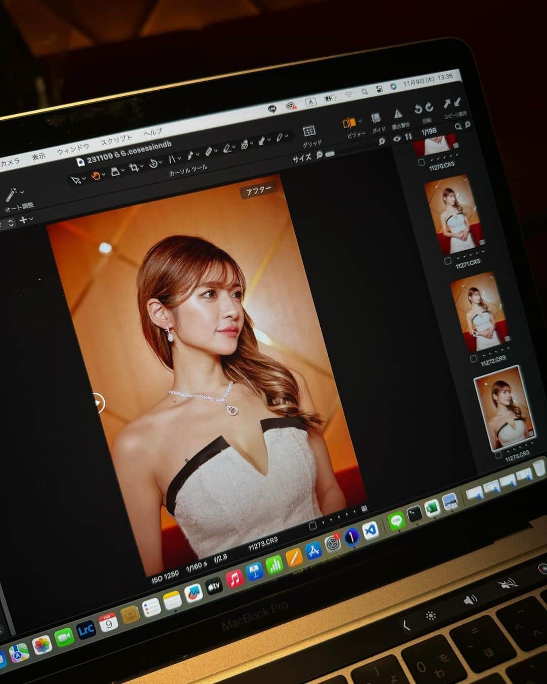This screenshot has height=684, width=547.
Task: Select the loupe tool next to hand
Action: tap(115, 172)
